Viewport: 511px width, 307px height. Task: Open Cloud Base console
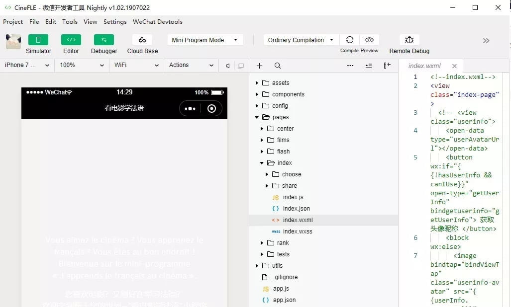click(x=142, y=40)
